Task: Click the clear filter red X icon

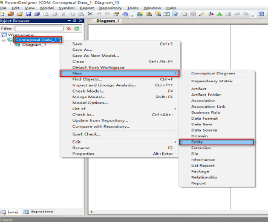Action: tap(68, 28)
